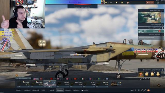
Task: Switch to preset Набор №1
Action: (x=19, y=90)
